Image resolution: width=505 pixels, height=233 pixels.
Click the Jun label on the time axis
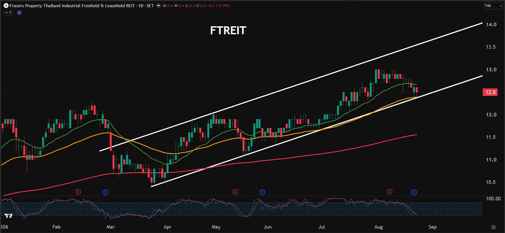point(267,227)
